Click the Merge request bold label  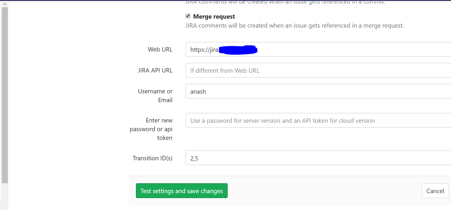(x=214, y=16)
